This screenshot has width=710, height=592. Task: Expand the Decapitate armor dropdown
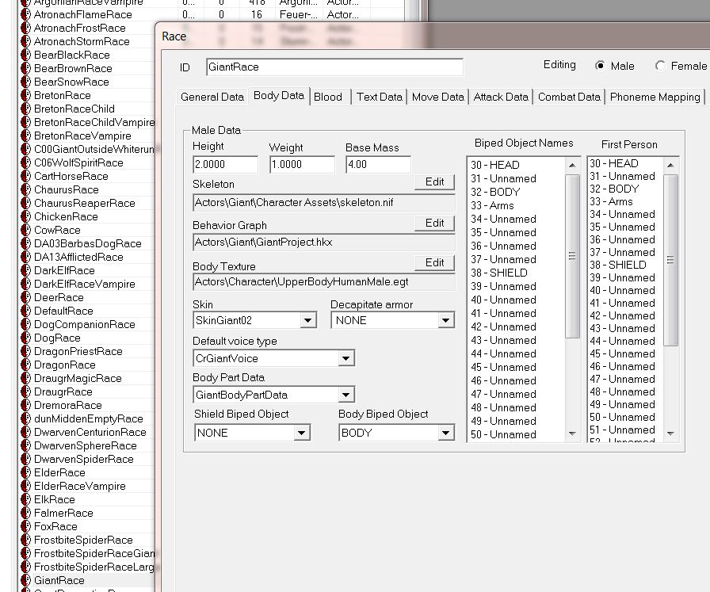(446, 321)
